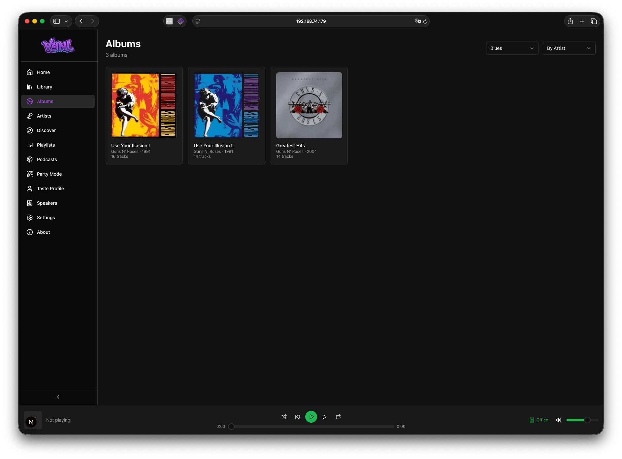This screenshot has width=622, height=459.
Task: Click the green play button
Action: point(311,417)
